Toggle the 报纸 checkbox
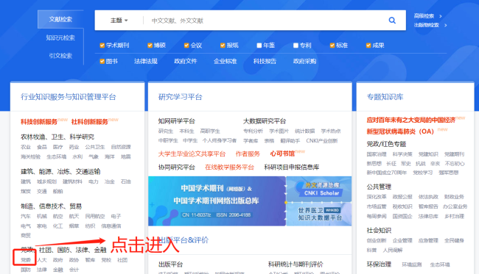 pyautogui.click(x=223, y=46)
